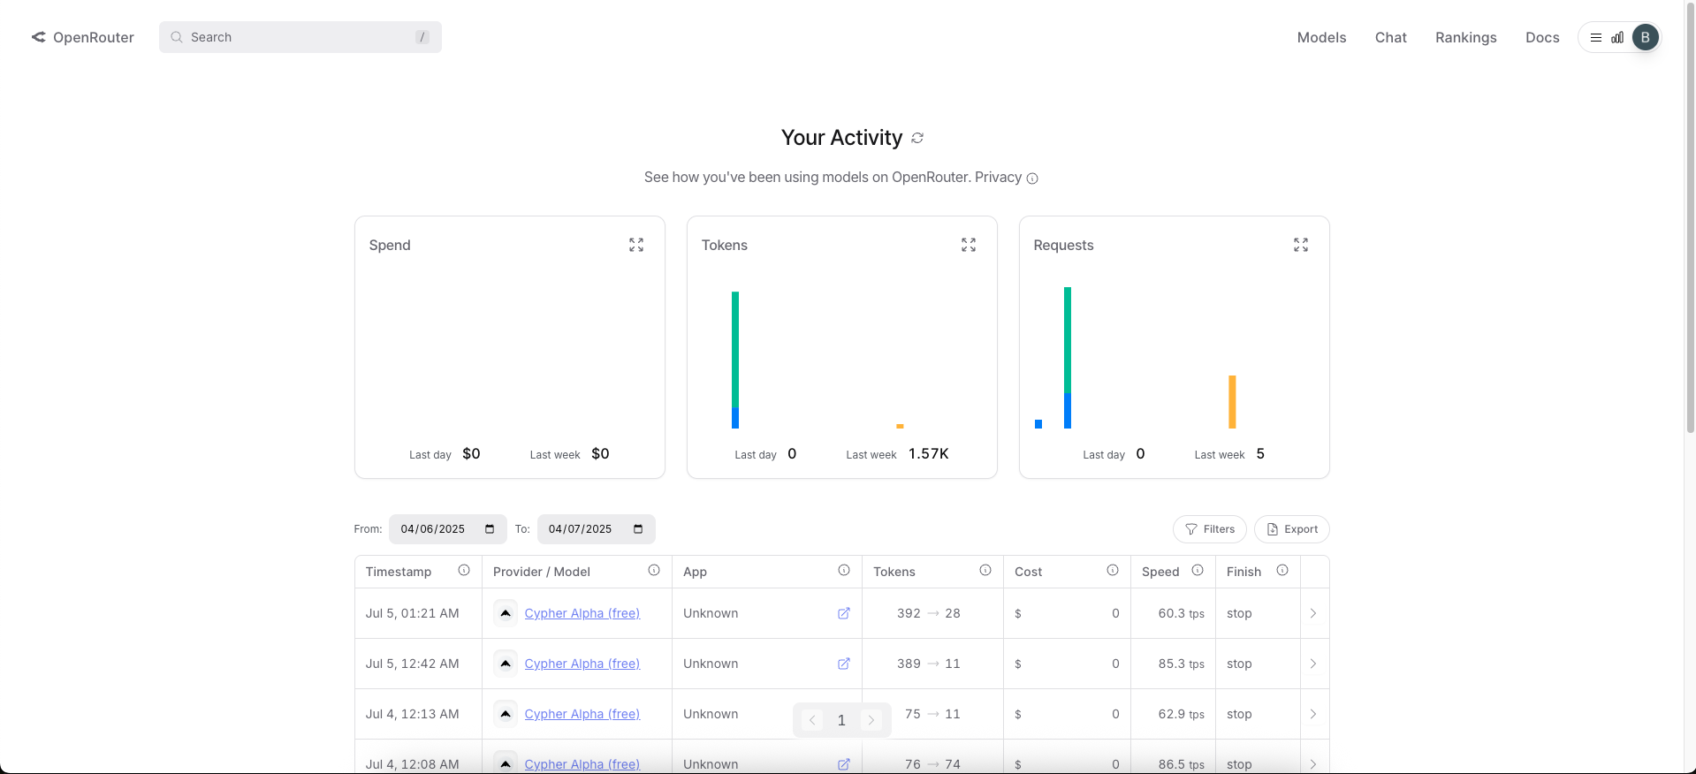Click the Last week 5 requests value

point(1260,453)
